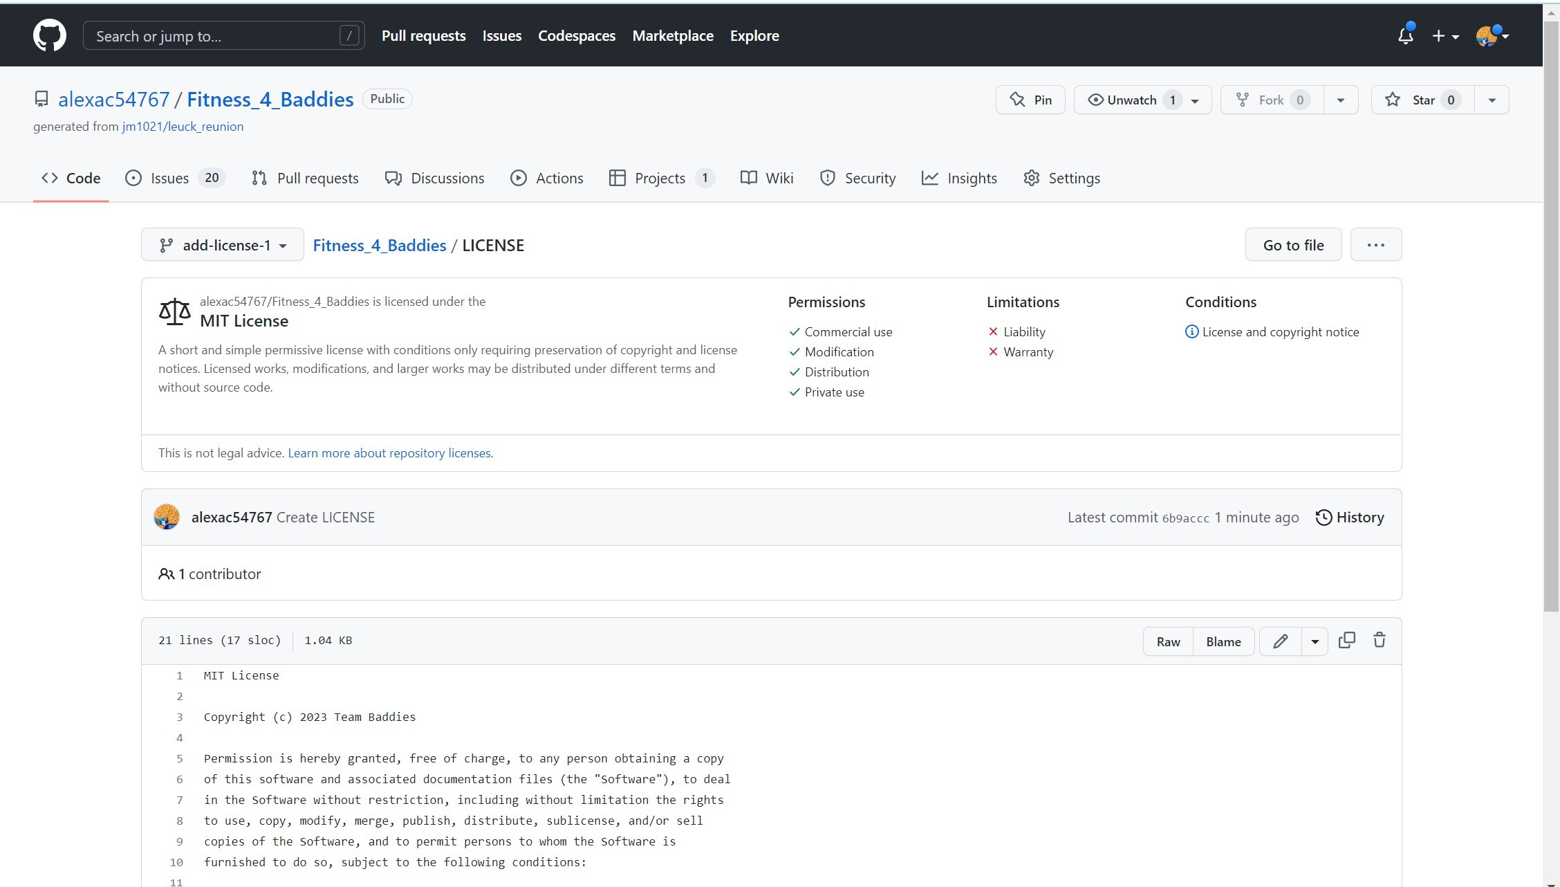Click Learn more about repository licenses link
Viewport: 1560px width, 887px height.
pyautogui.click(x=389, y=452)
